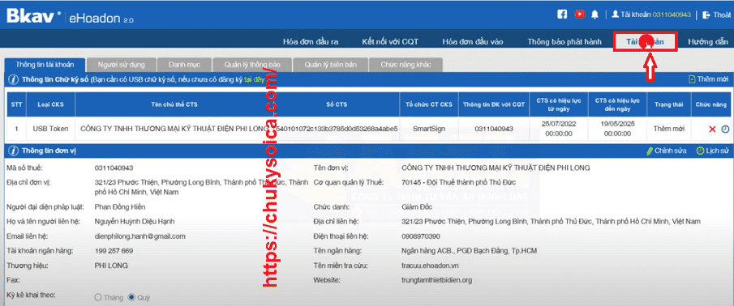
Task: Click the Giám Đốc title value
Action: coord(417,206)
